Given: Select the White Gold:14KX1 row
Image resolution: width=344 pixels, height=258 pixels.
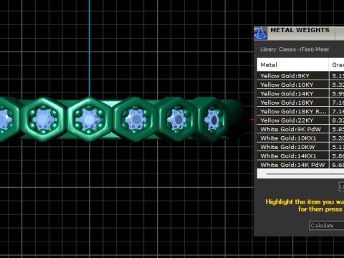Looking at the screenshot, I should click(300, 156).
